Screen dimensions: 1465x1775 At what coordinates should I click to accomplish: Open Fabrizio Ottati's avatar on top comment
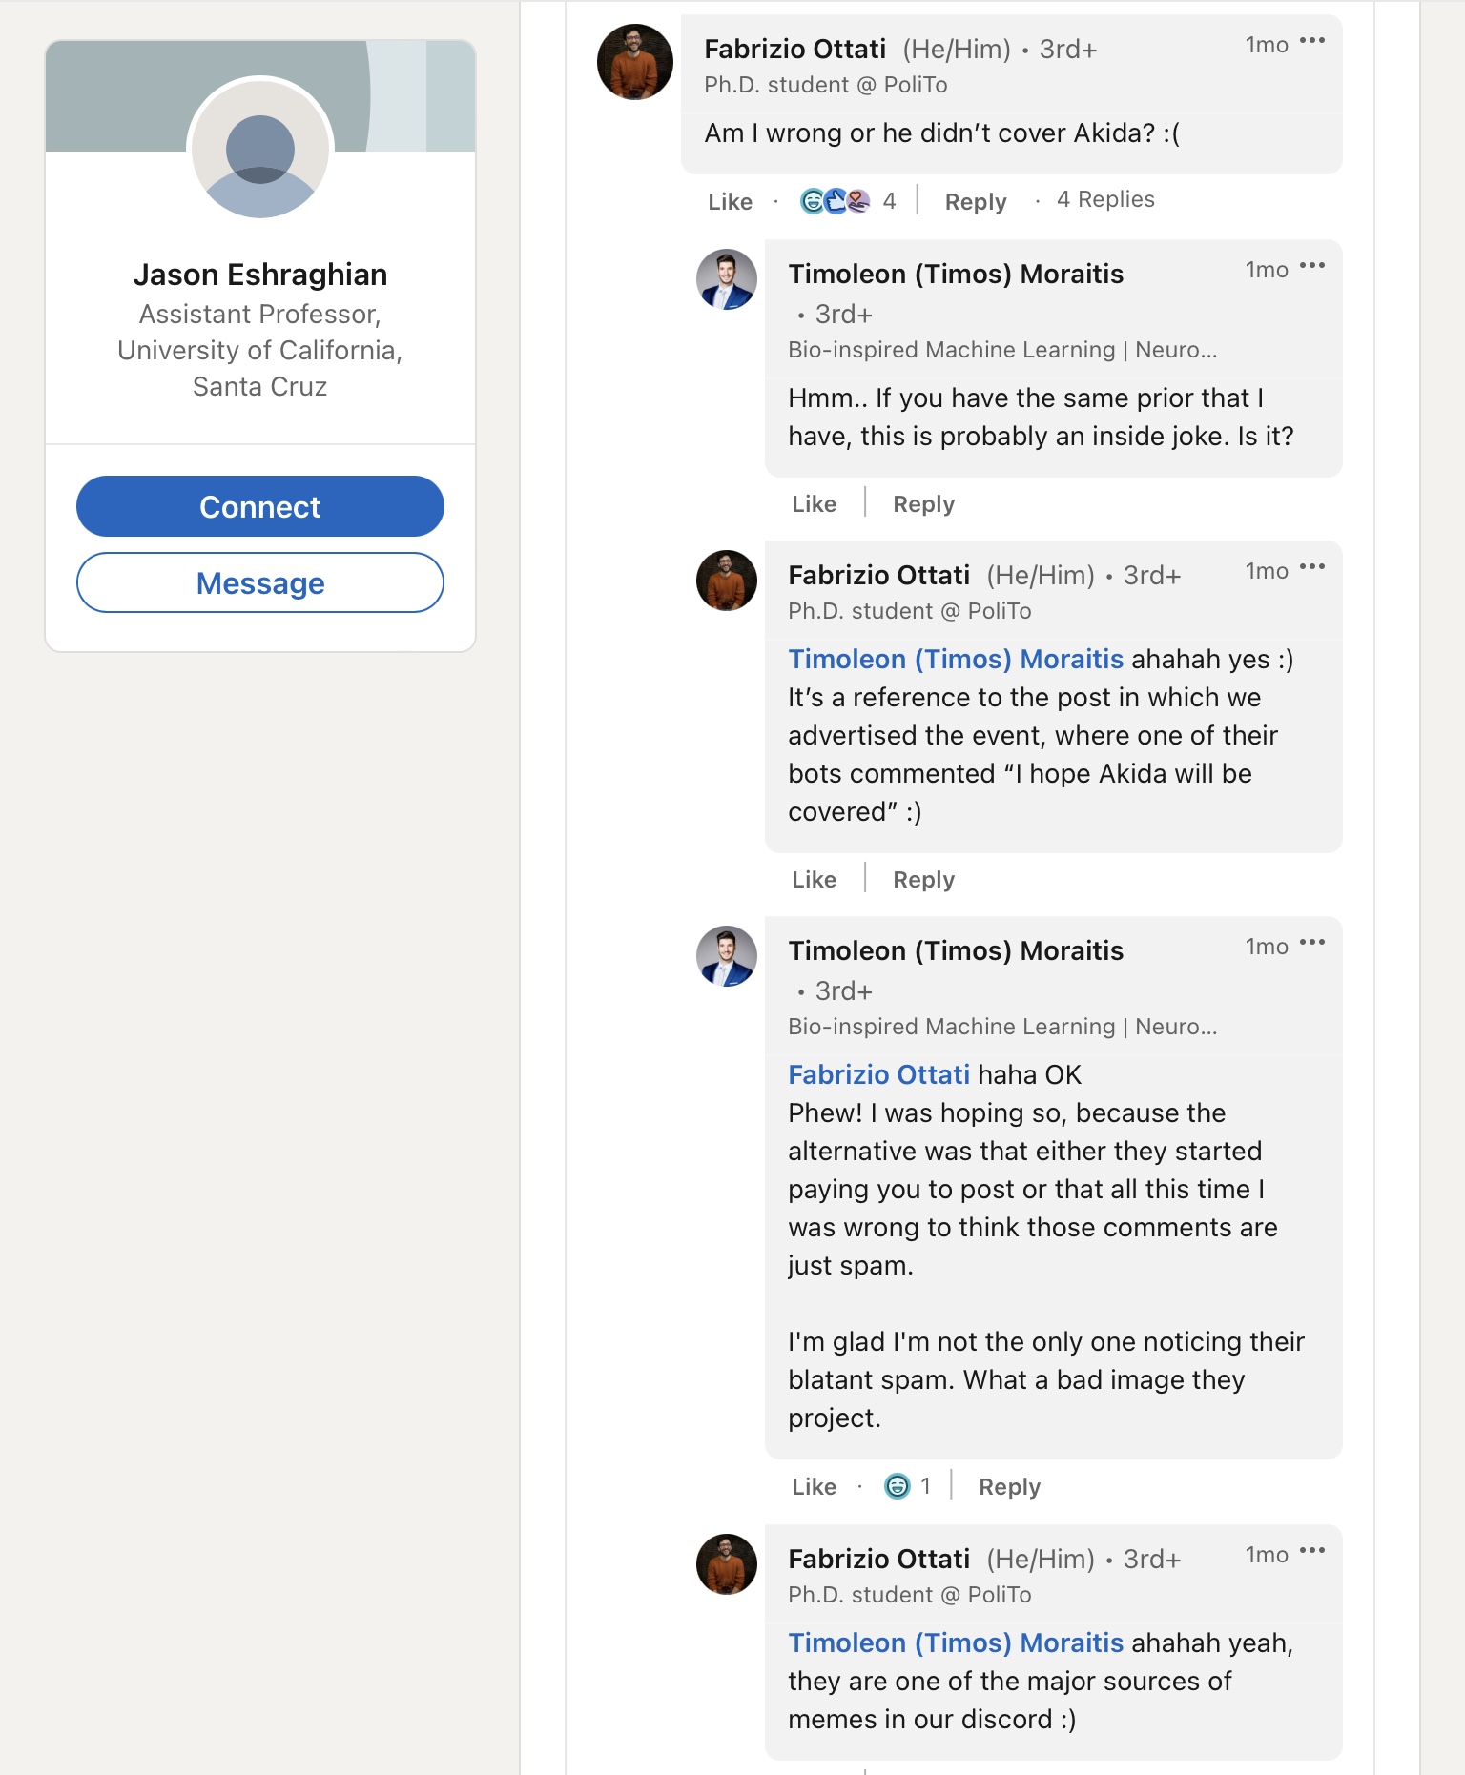pyautogui.click(x=635, y=63)
